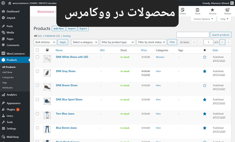Open the Bulk Actions dropdown

coord(45,42)
